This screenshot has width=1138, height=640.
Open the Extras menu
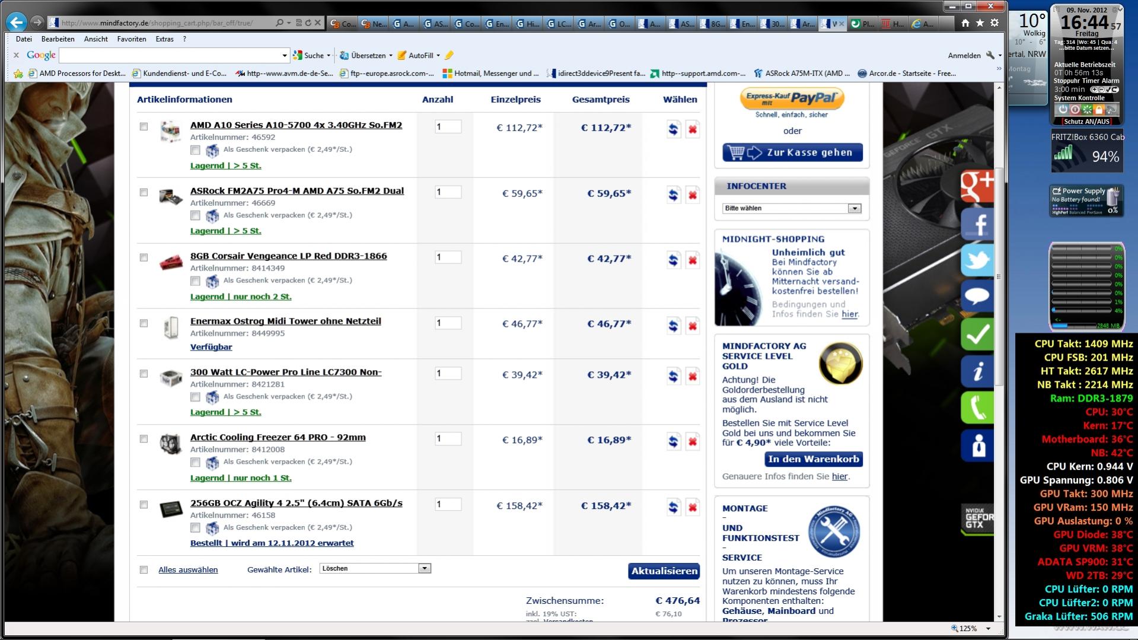pyautogui.click(x=165, y=39)
